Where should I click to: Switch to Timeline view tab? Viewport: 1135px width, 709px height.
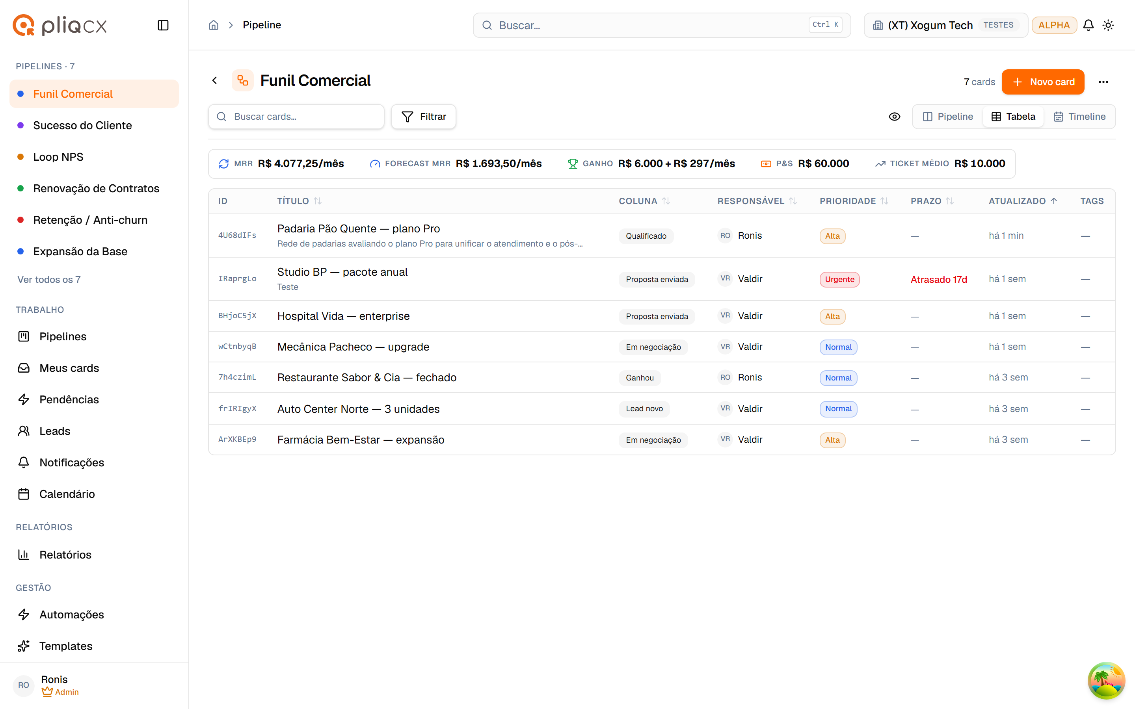coord(1080,117)
